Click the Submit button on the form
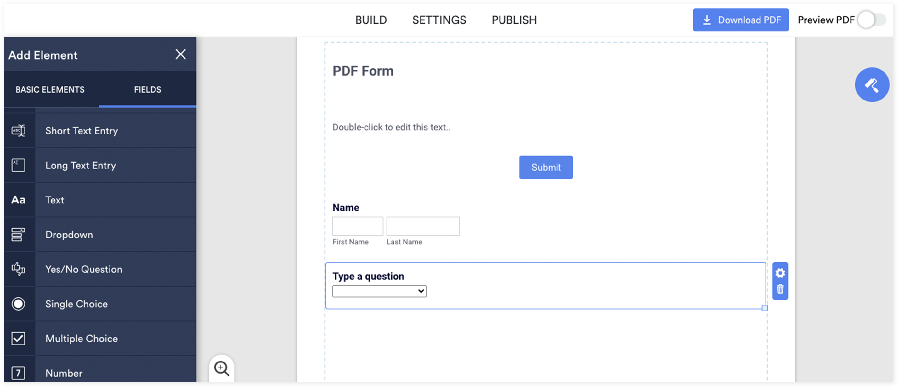This screenshot has height=388, width=899. point(546,167)
